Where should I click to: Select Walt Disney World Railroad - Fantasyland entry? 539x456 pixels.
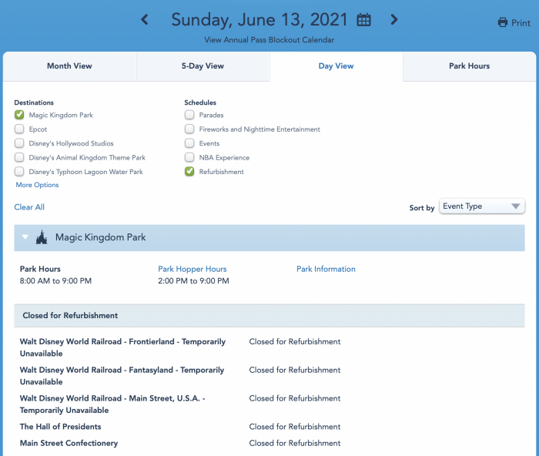coord(122,376)
